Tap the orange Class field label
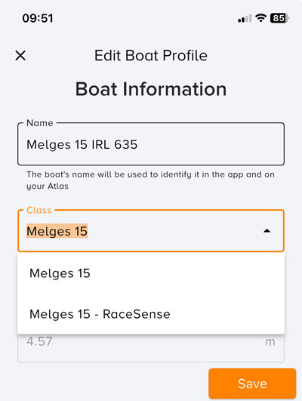302x401 pixels. pyautogui.click(x=39, y=210)
